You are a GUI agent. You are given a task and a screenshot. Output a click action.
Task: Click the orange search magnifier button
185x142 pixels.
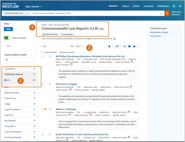[167, 13]
